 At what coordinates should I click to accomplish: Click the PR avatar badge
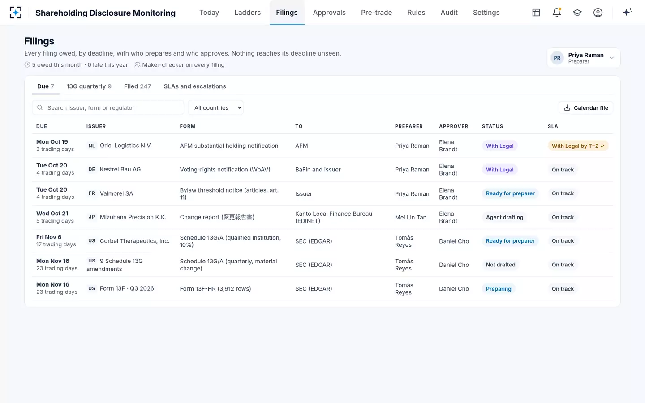point(557,58)
